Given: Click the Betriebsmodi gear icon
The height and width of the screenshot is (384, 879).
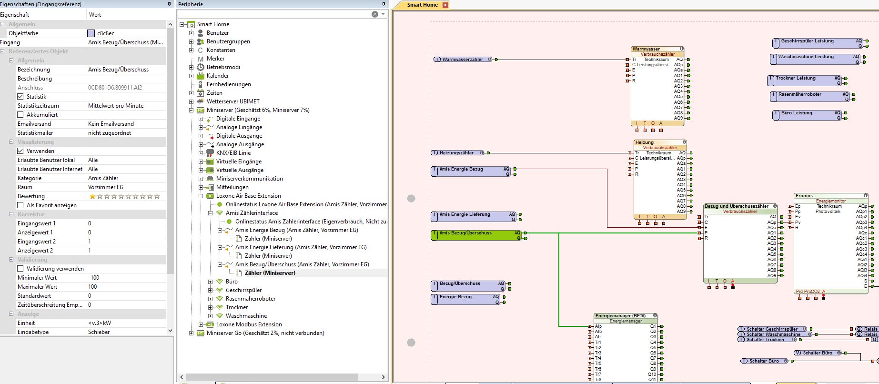Looking at the screenshot, I should pyautogui.click(x=201, y=67).
